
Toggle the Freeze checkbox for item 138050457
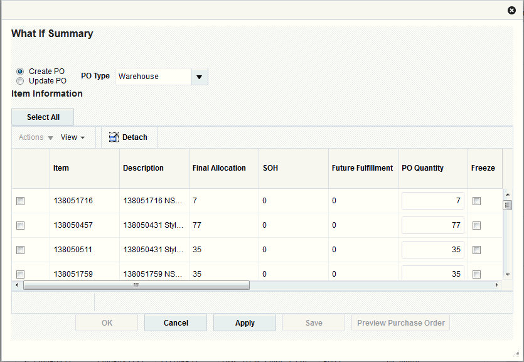pyautogui.click(x=476, y=225)
